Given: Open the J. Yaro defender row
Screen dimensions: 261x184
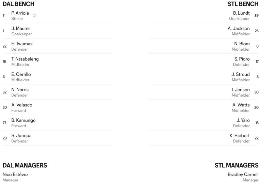Looking at the screenshot, I should click(x=204, y=123).
